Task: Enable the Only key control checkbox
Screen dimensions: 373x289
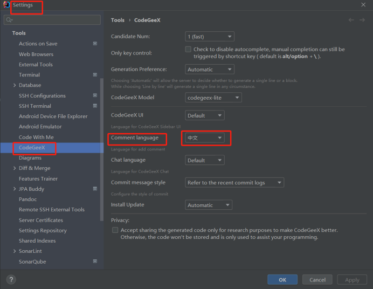Action: click(188, 49)
